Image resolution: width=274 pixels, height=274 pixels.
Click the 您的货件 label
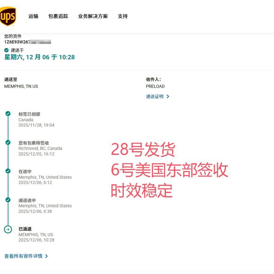[x=13, y=36]
